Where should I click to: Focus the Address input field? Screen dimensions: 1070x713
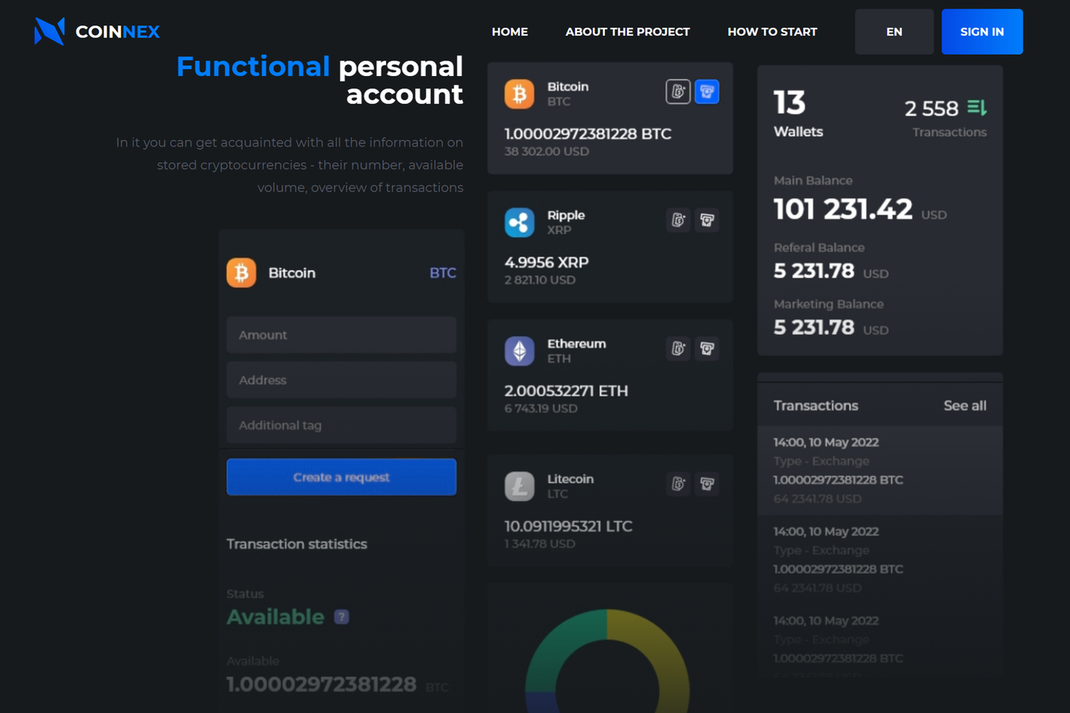pos(342,380)
